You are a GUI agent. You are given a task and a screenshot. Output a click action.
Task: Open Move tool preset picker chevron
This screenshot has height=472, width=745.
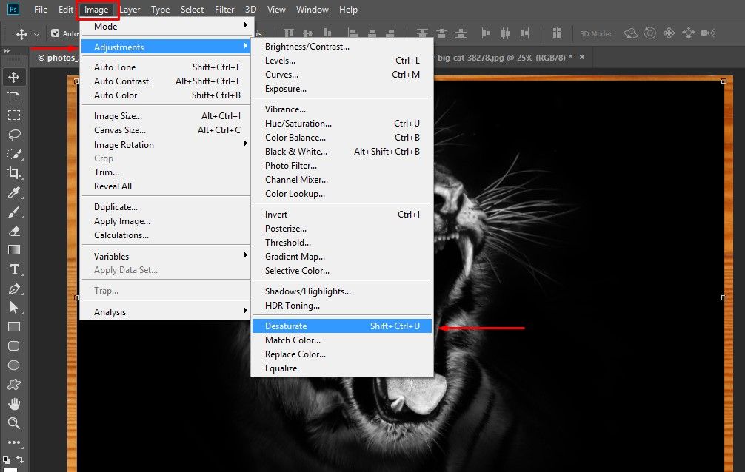point(36,34)
